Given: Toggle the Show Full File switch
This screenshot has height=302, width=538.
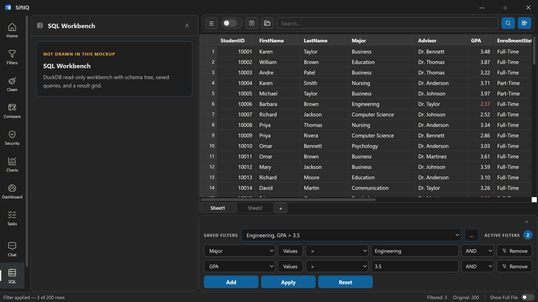Looking at the screenshot, I should tap(527, 297).
